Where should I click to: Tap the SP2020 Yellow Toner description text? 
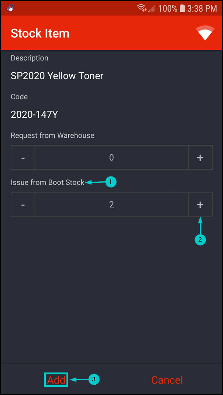coord(57,76)
